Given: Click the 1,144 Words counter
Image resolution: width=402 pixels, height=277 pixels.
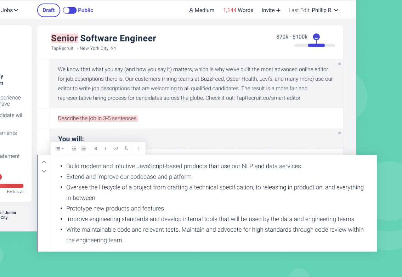Looking at the screenshot, I should (x=238, y=10).
